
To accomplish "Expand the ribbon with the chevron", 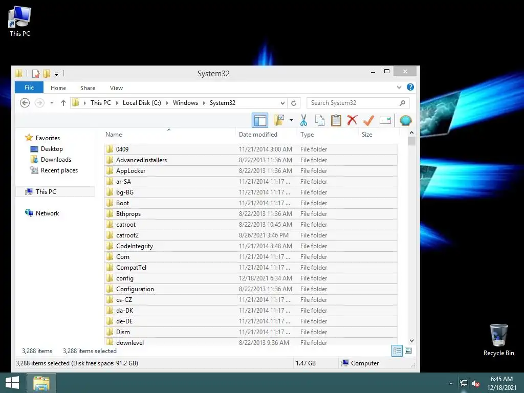I will [x=399, y=87].
